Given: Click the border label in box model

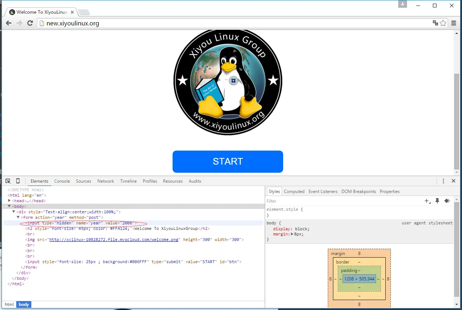Looking at the screenshot, I should tap(343, 262).
